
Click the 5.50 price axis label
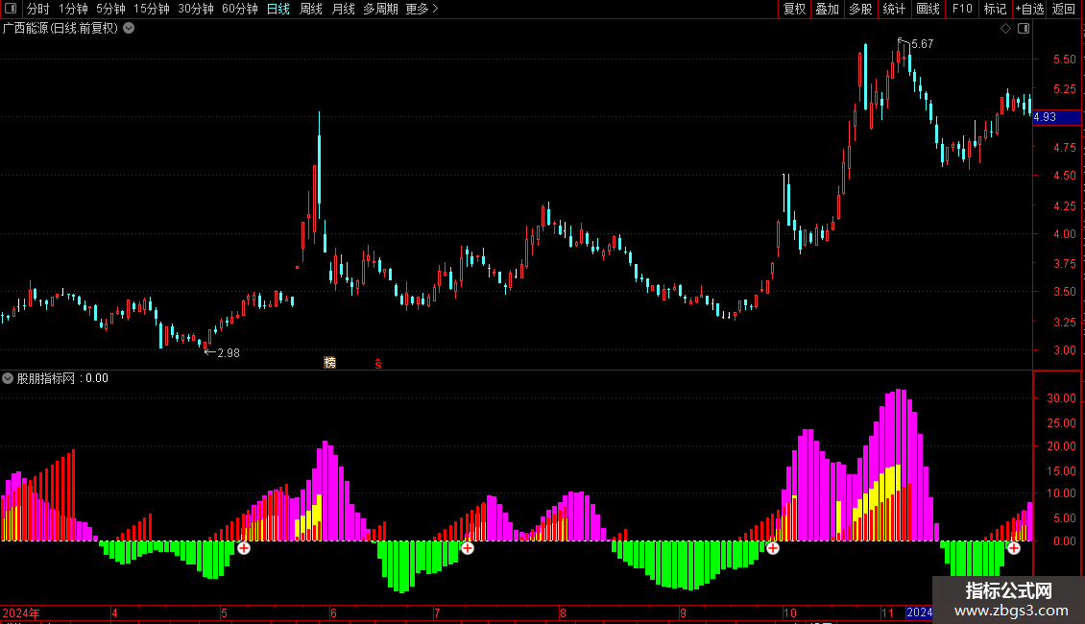click(1064, 60)
